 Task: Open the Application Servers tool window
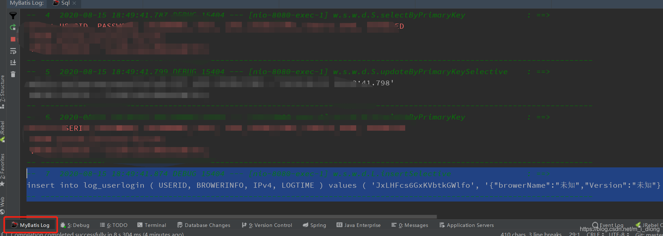(x=467, y=225)
